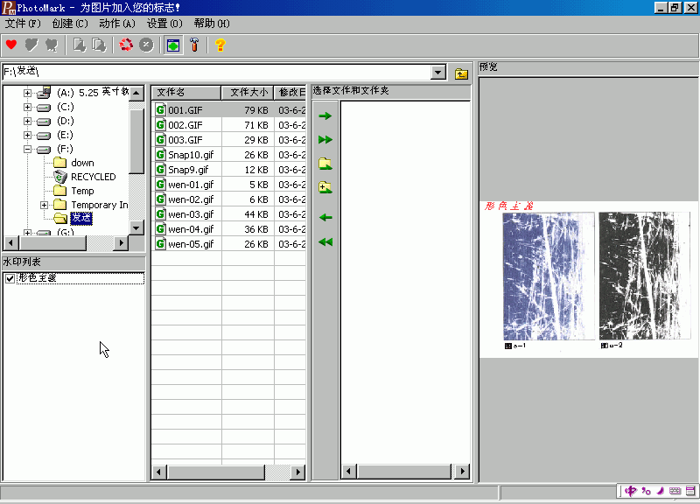Open the F:\发送\ path dropdown

pyautogui.click(x=438, y=73)
